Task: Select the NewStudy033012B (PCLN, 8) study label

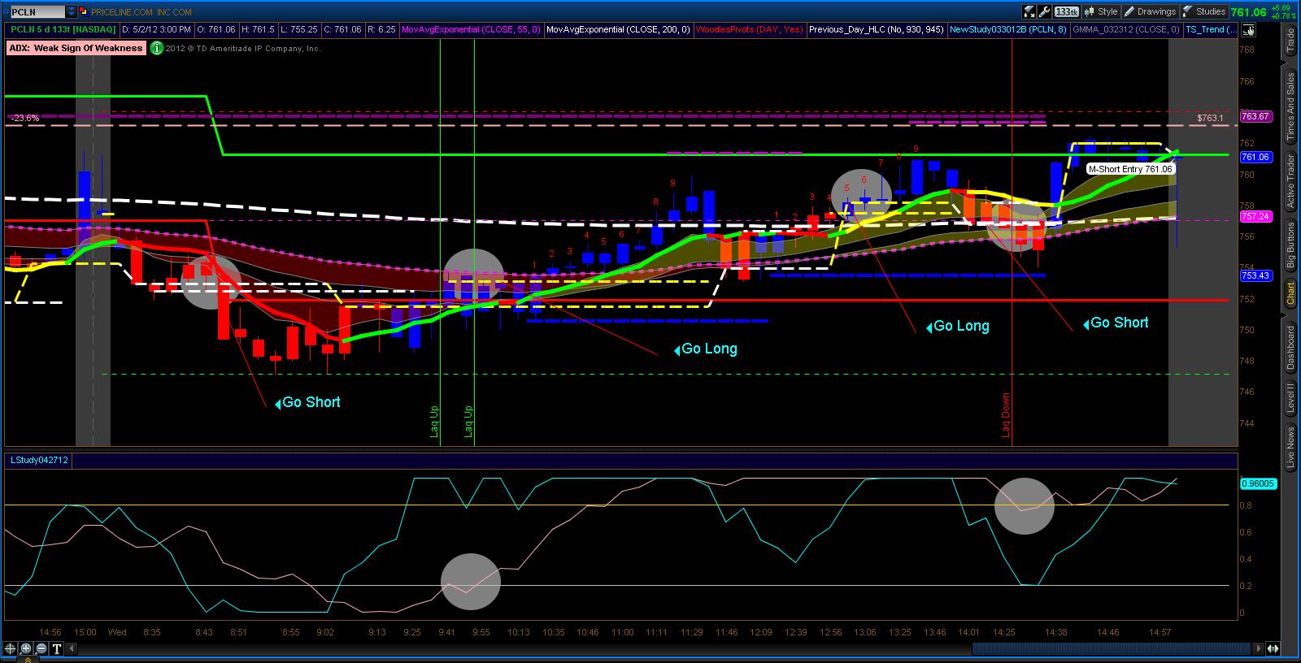Action: pyautogui.click(x=1008, y=30)
